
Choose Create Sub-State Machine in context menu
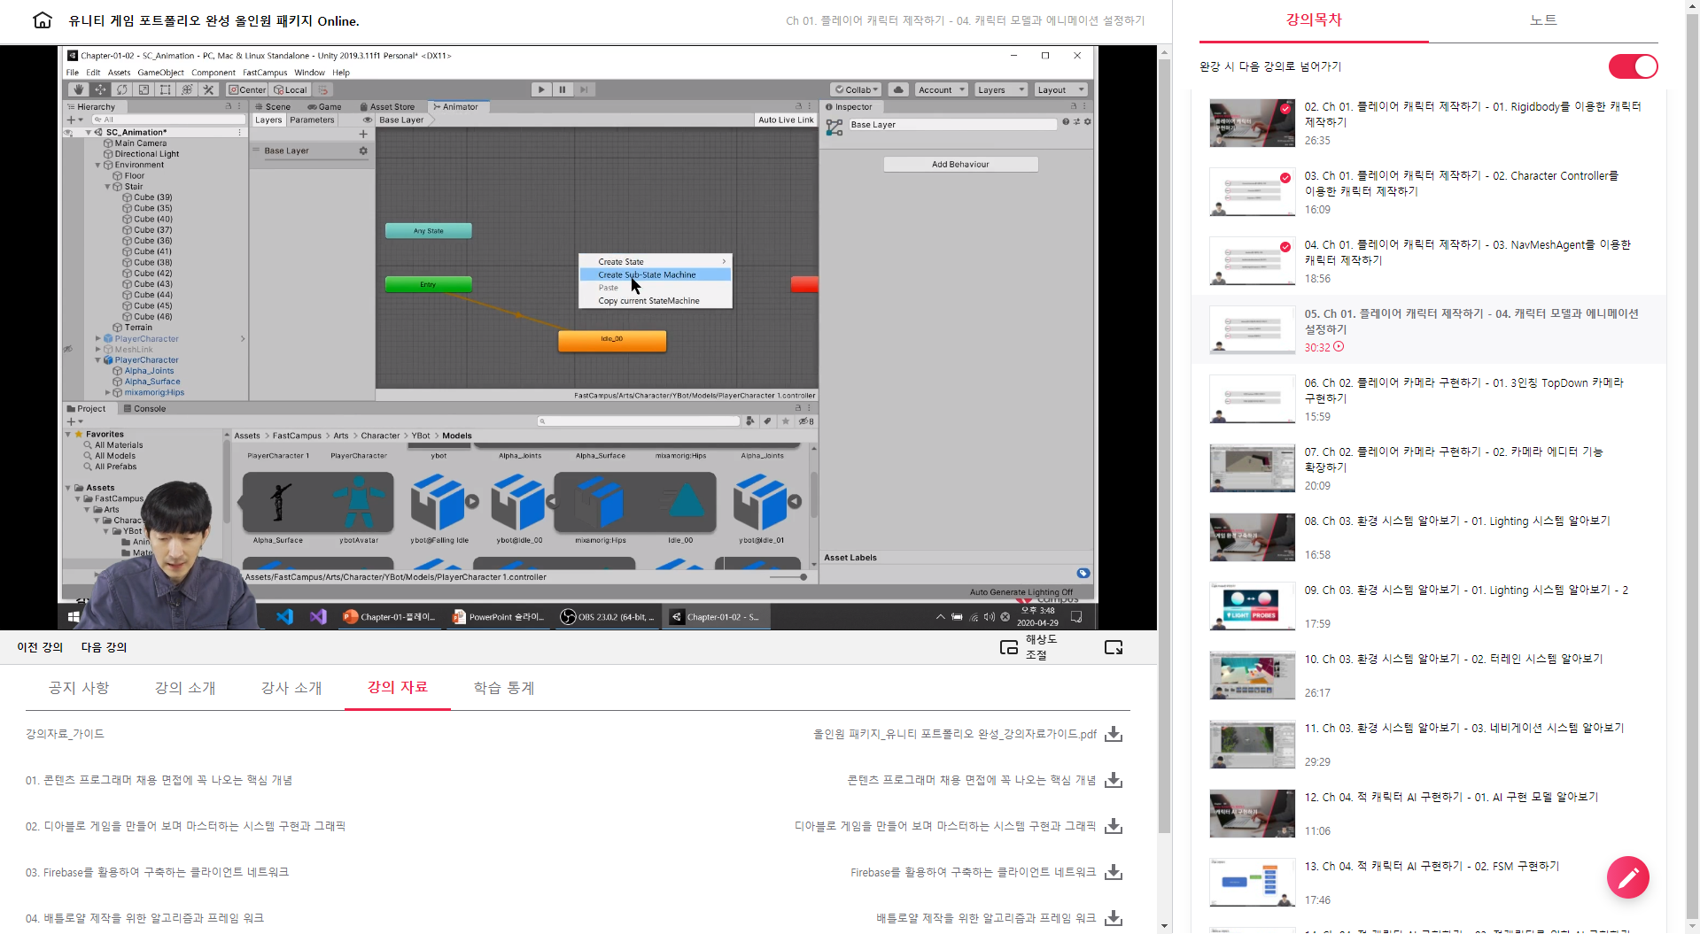[x=655, y=274]
